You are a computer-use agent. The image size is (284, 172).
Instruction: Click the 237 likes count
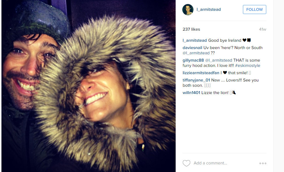click(191, 29)
